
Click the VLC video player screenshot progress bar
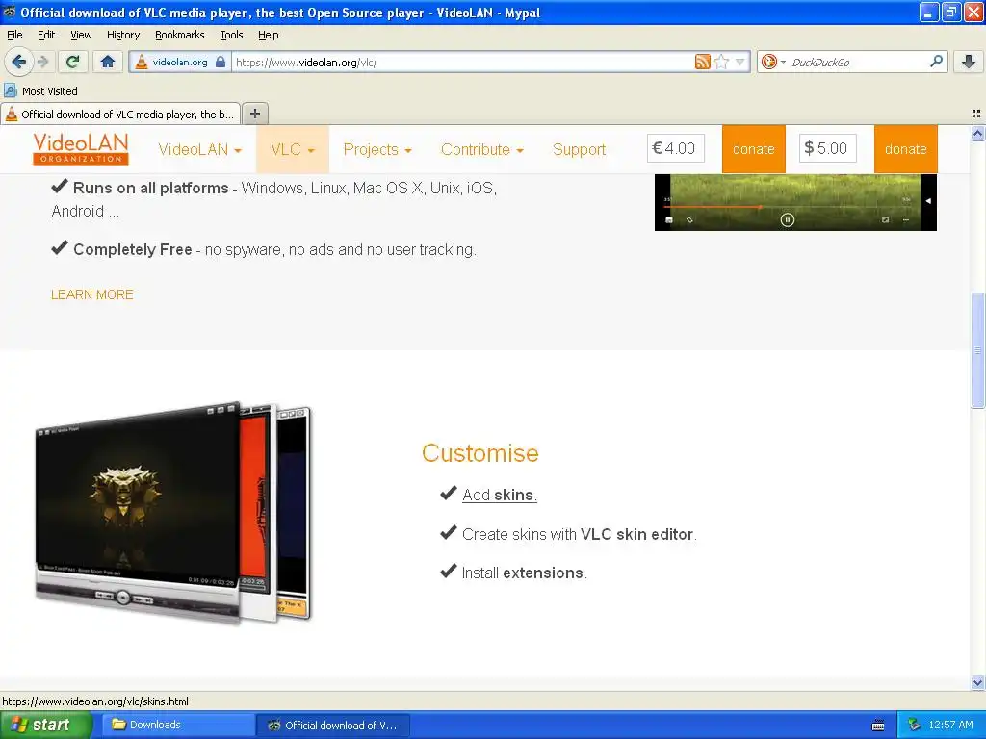pyautogui.click(x=786, y=206)
